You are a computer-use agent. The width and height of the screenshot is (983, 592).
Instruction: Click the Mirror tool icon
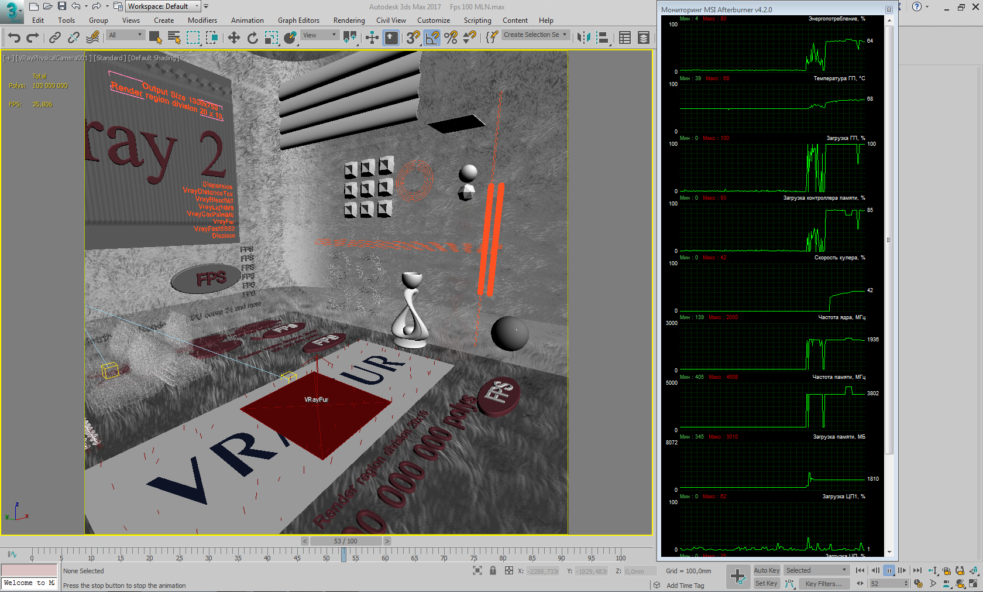tap(583, 38)
